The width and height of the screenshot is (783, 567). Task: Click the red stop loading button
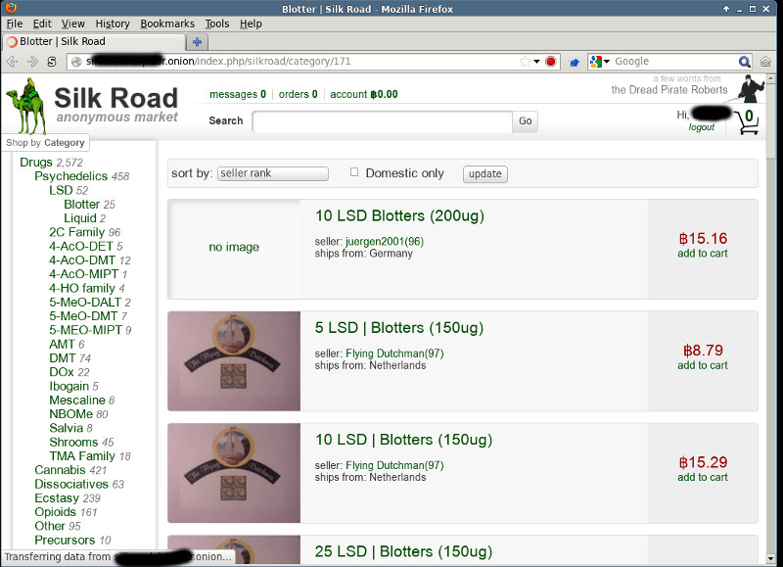[x=551, y=62]
